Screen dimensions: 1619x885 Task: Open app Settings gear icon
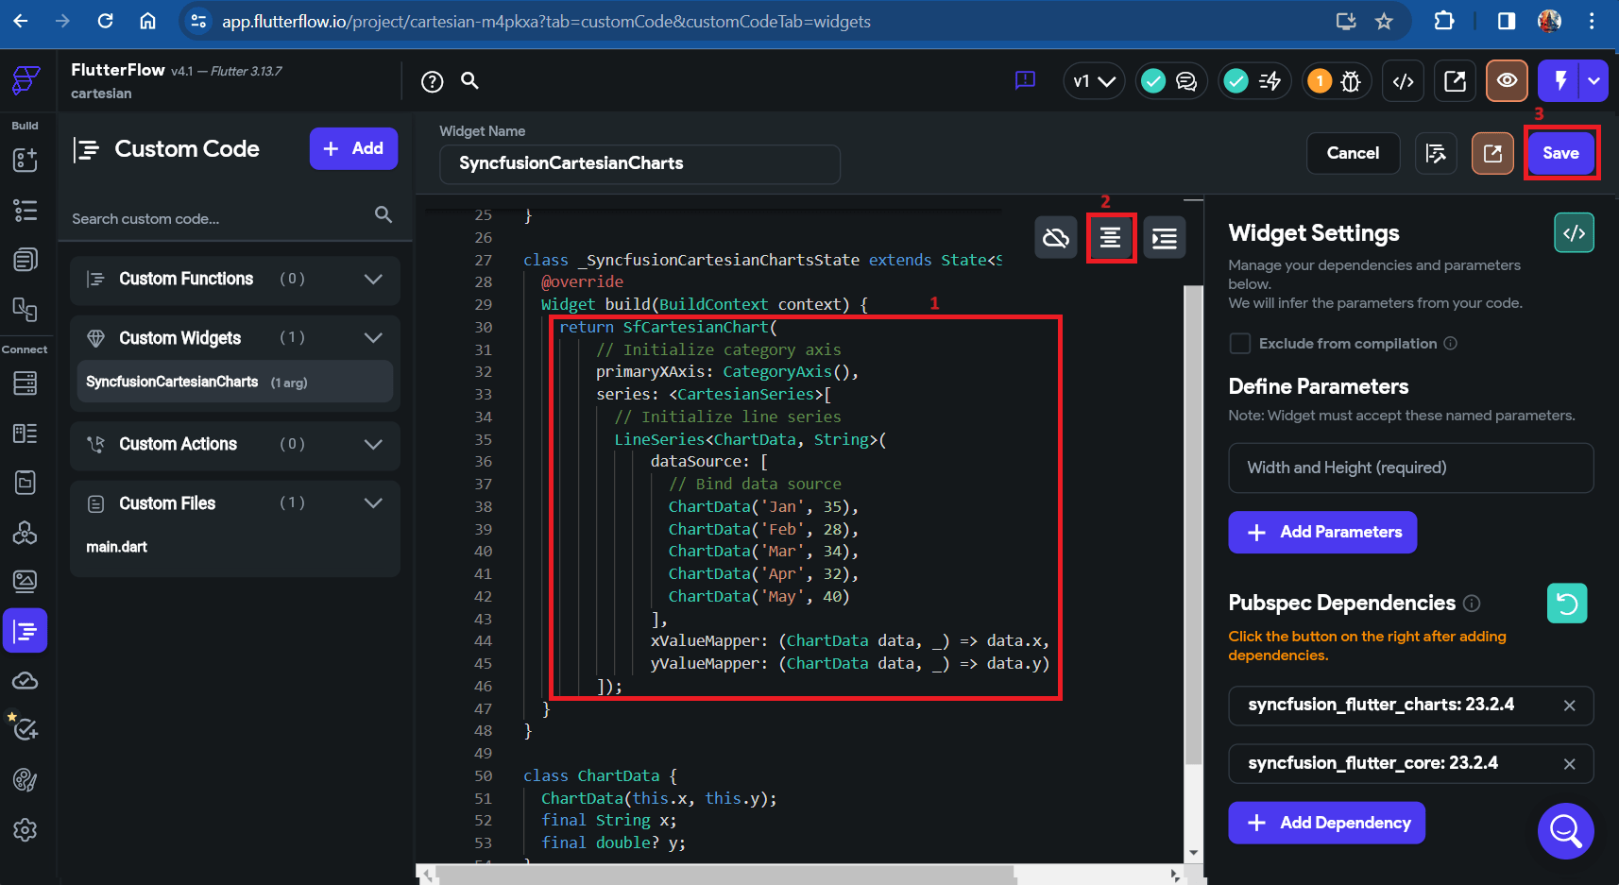tap(26, 830)
